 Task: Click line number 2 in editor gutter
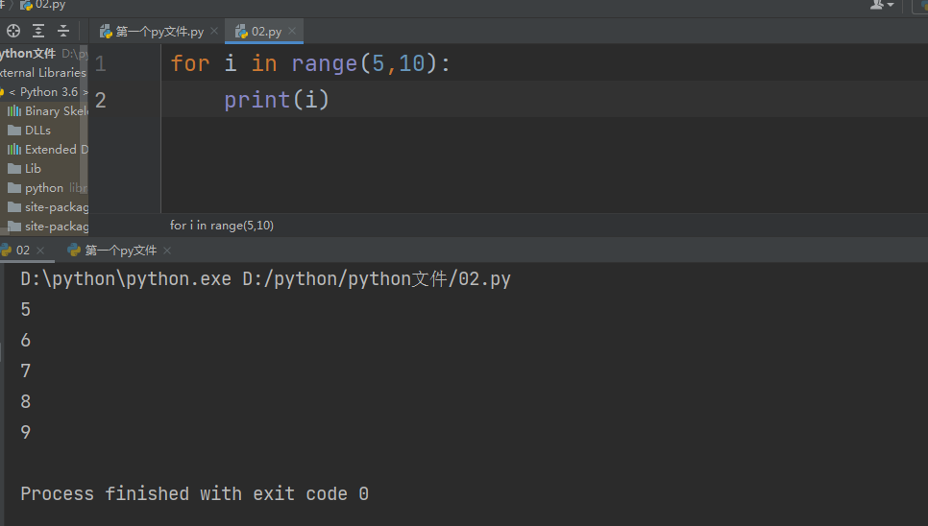[102, 100]
